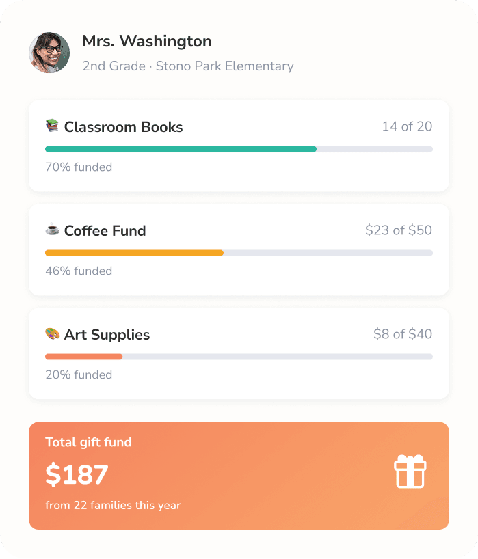The width and height of the screenshot is (478, 559).
Task: Click the Art Supplies card
Action: 239,353
